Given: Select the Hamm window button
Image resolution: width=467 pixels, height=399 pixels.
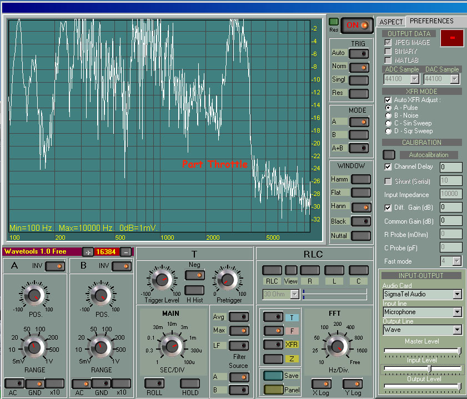Looking at the screenshot, I should pyautogui.click(x=360, y=179).
